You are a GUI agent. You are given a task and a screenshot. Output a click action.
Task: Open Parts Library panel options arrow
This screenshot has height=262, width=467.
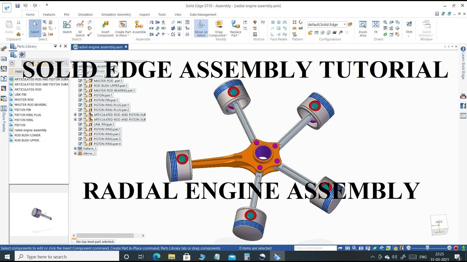coord(55,46)
